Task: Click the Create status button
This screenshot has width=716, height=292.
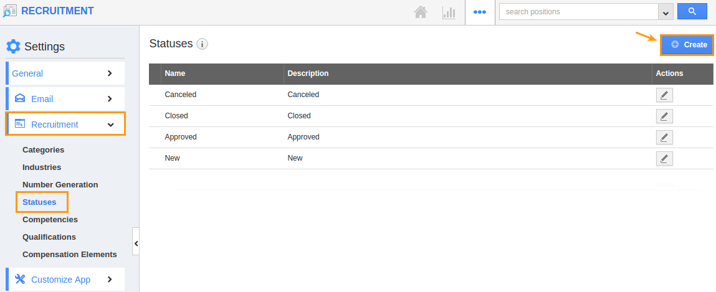Action: [x=687, y=45]
